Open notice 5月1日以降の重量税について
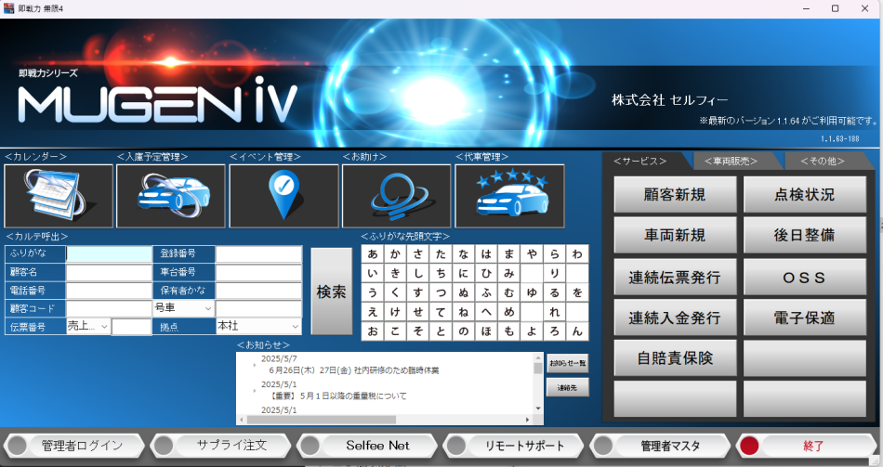The height and width of the screenshot is (467, 883). point(336,396)
